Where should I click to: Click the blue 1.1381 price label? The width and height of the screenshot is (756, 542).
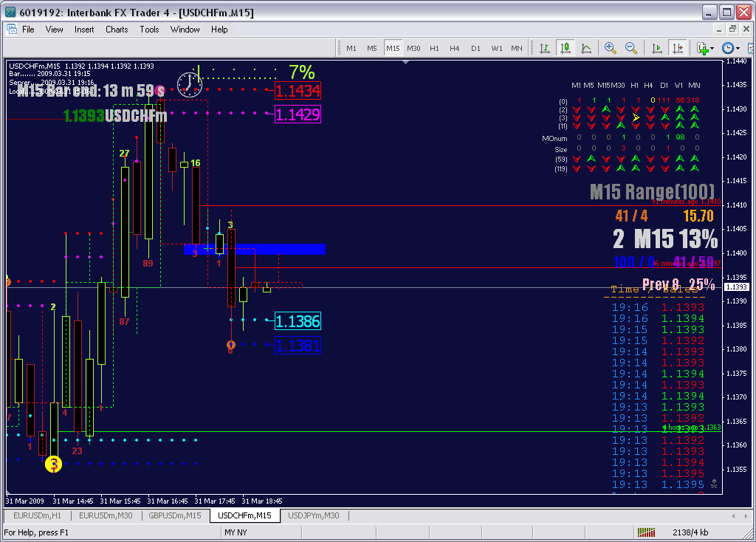[298, 346]
